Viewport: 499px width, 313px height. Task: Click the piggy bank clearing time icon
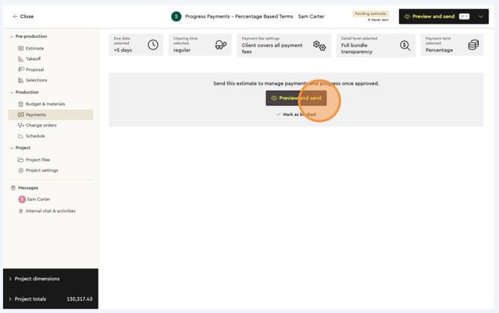220,45
